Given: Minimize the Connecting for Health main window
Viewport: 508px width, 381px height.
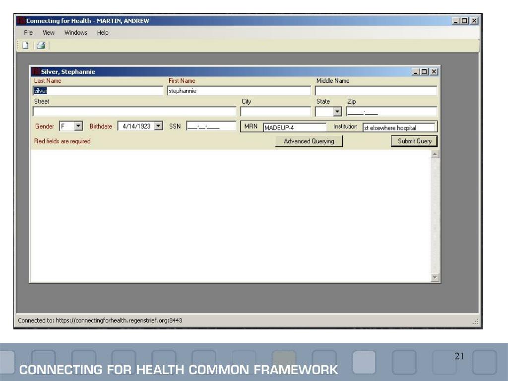Looking at the screenshot, I should (456, 21).
